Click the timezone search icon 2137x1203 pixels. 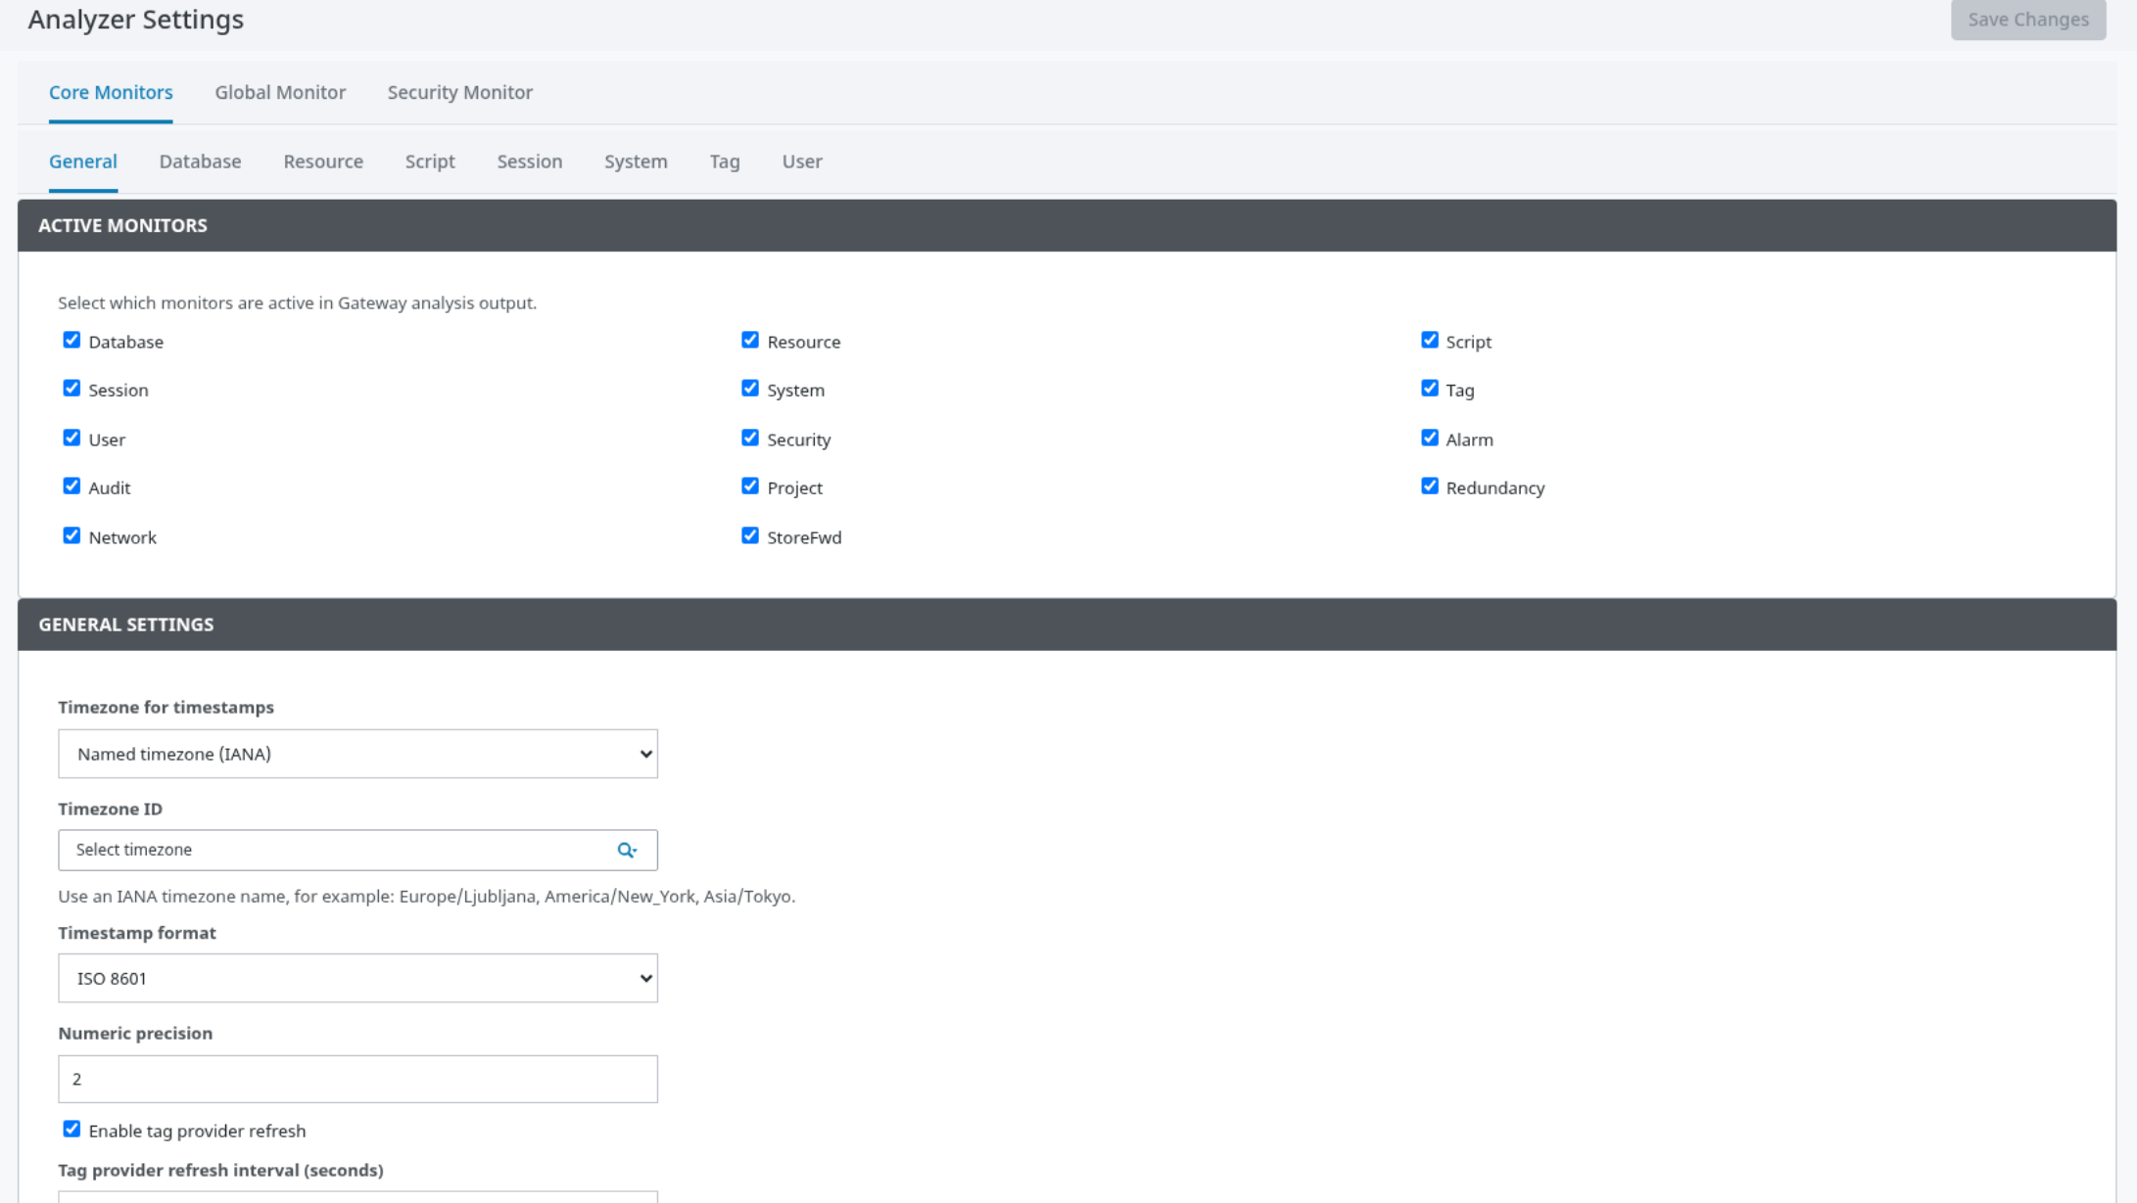point(627,850)
